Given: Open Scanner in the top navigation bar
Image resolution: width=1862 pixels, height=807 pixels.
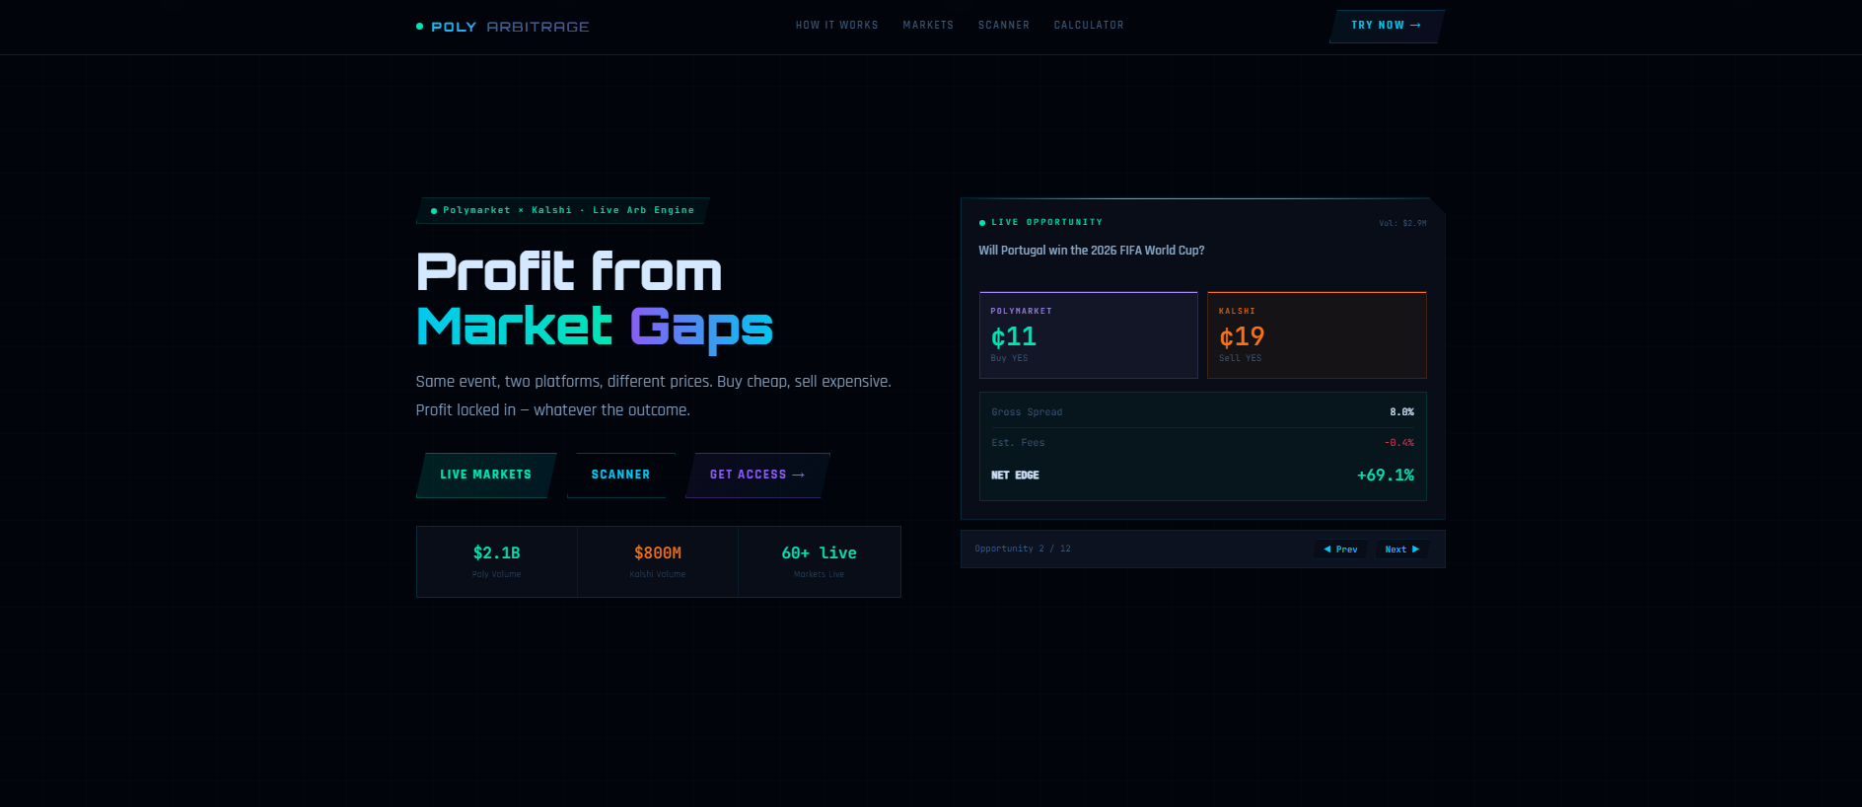Looking at the screenshot, I should point(1004,26).
